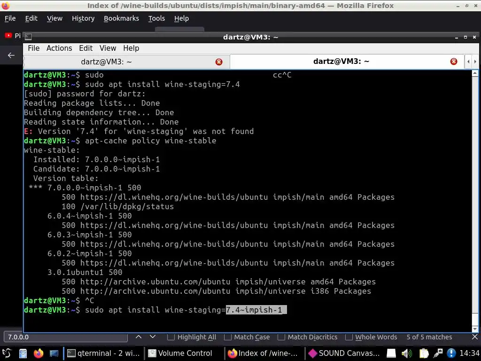The width and height of the screenshot is (481, 361).
Task: Open the clipboard manager tray icon
Action: 424,353
